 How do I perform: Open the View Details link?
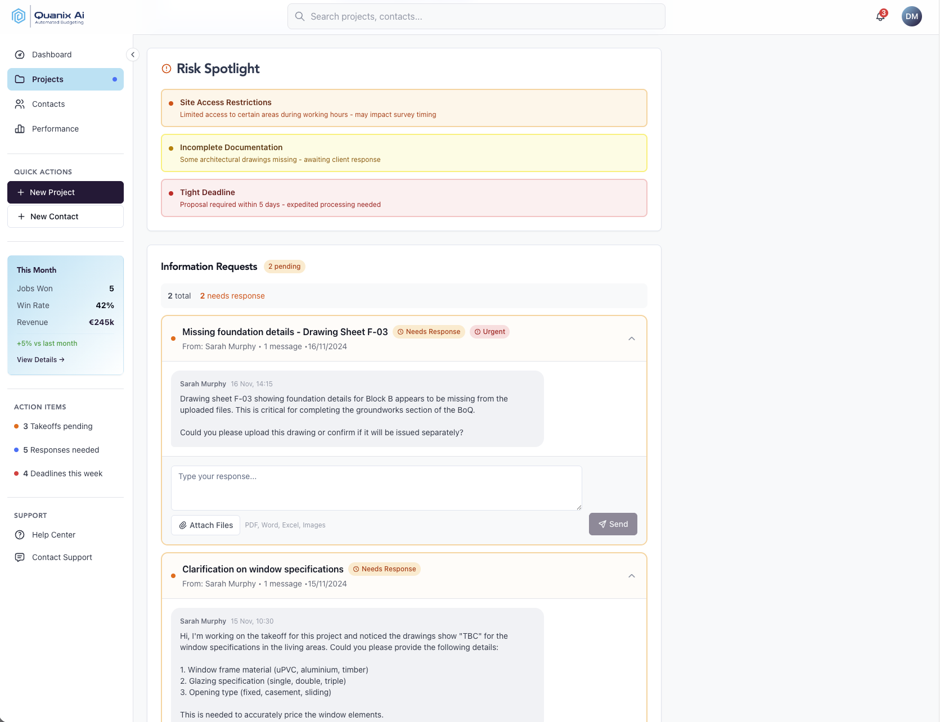[41, 360]
